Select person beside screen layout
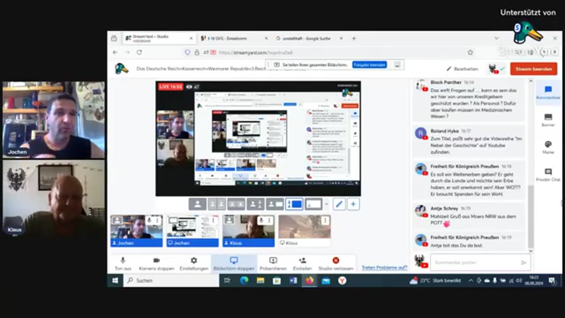565x318 pixels. 275,204
